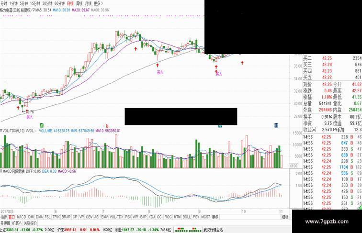This screenshot has width=362, height=233.
Task: Choose VR indicator
Action: click(x=82, y=217)
